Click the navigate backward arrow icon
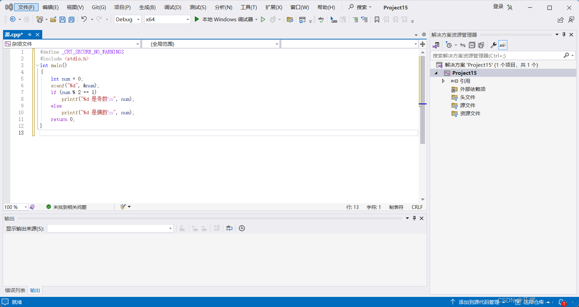 [12, 19]
